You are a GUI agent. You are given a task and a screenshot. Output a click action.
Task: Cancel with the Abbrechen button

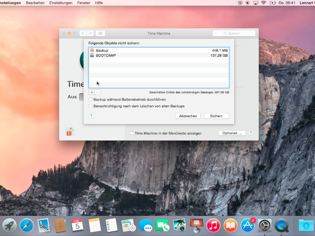tap(188, 116)
